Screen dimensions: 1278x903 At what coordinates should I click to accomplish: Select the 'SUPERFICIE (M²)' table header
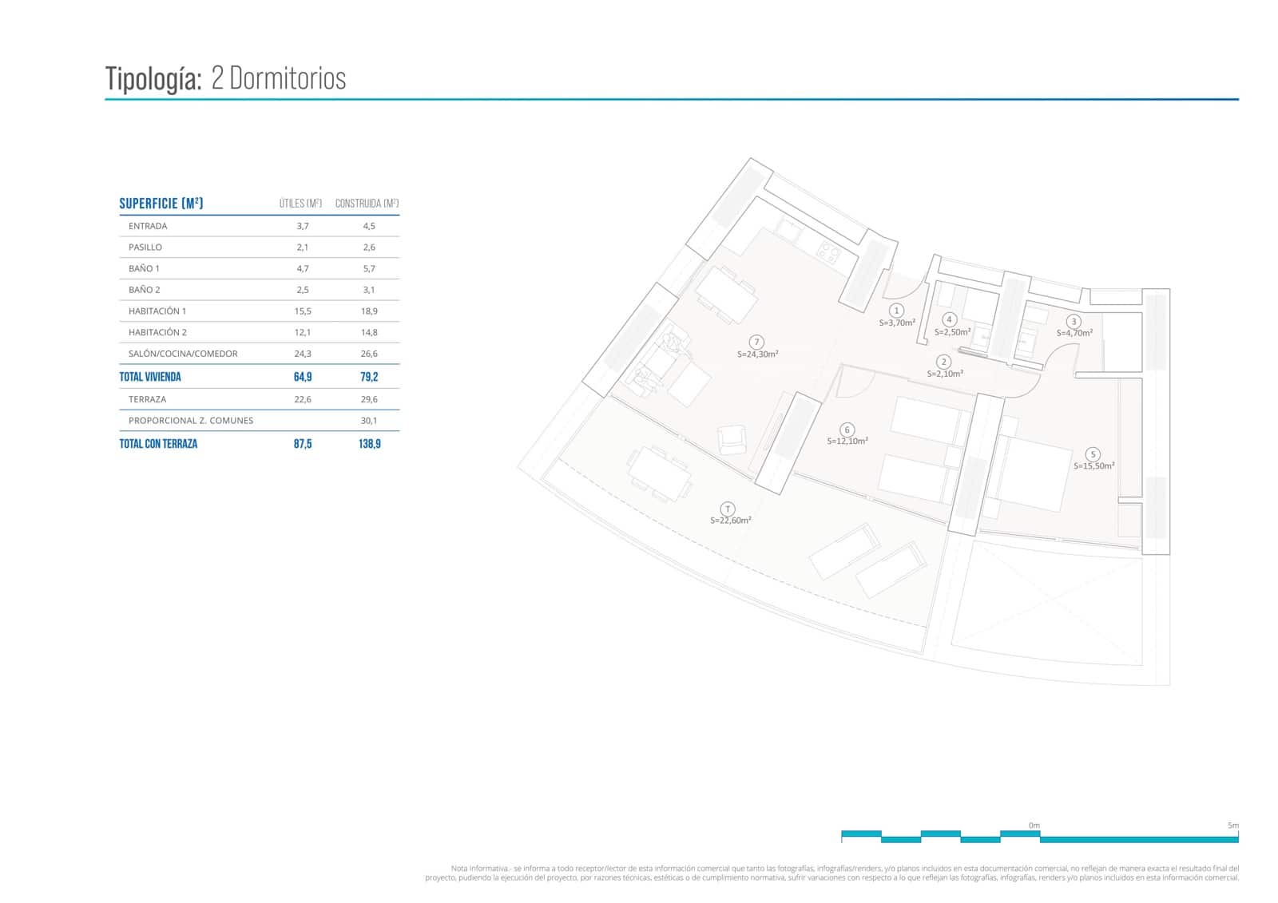(x=161, y=203)
